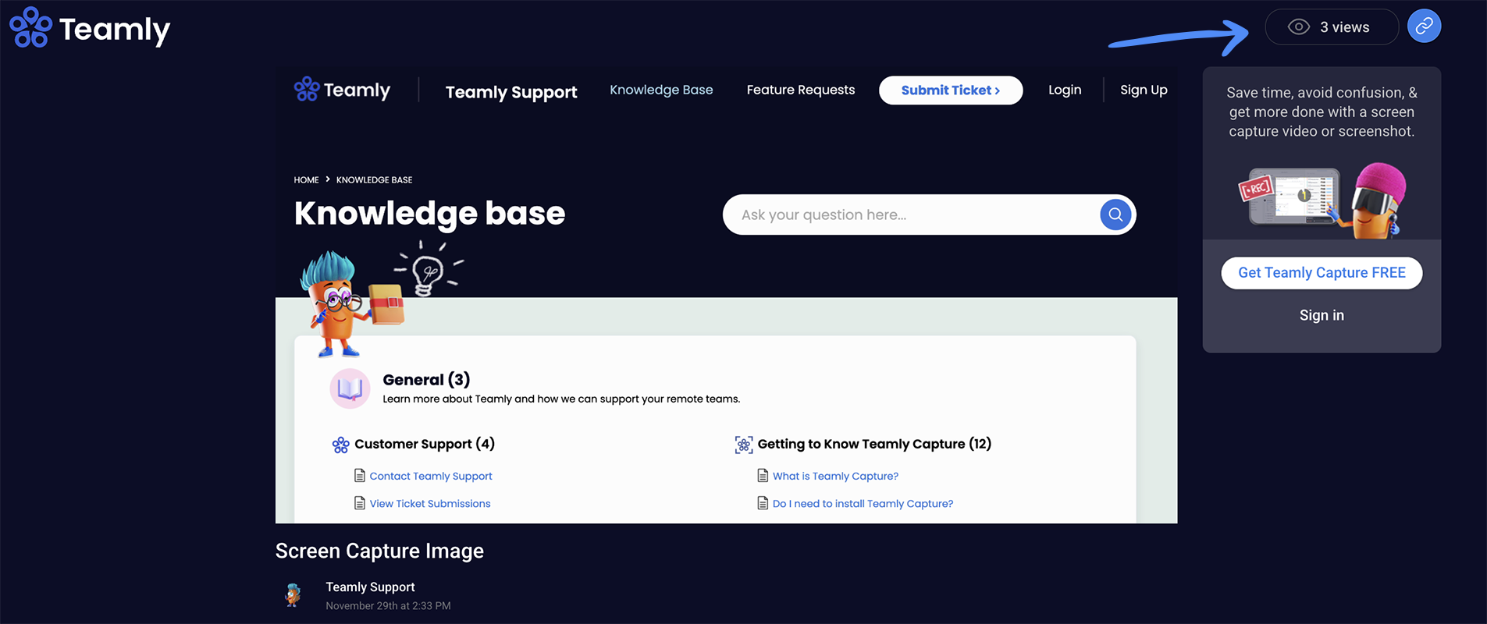This screenshot has width=1487, height=624.
Task: Click the eye icon in the views counter
Action: pos(1298,27)
